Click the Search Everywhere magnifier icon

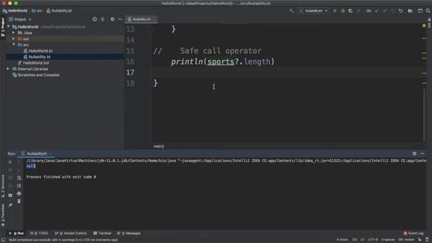[x=428, y=11]
